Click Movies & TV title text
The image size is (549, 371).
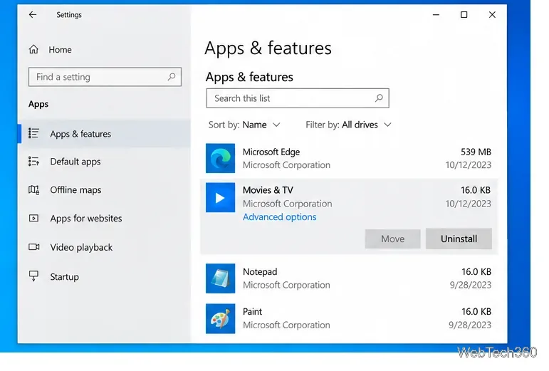pos(268,190)
